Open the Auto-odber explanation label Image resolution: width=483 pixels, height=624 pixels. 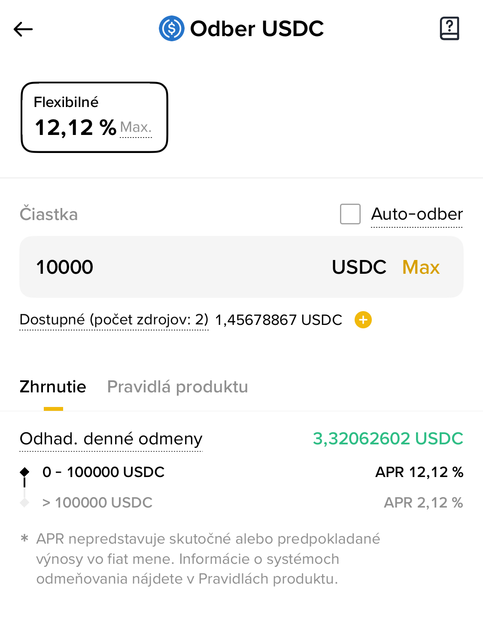416,214
